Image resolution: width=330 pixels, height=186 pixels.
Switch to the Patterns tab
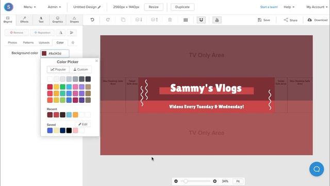[28, 42]
